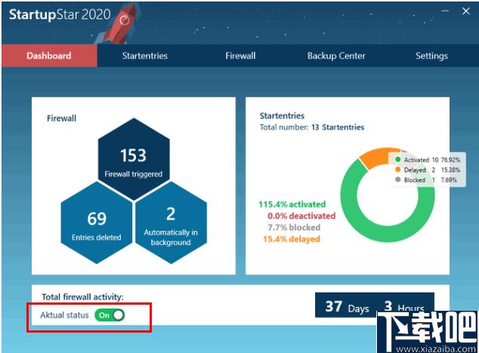Open the Settings tab
This screenshot has height=353, width=479.
[x=431, y=56]
